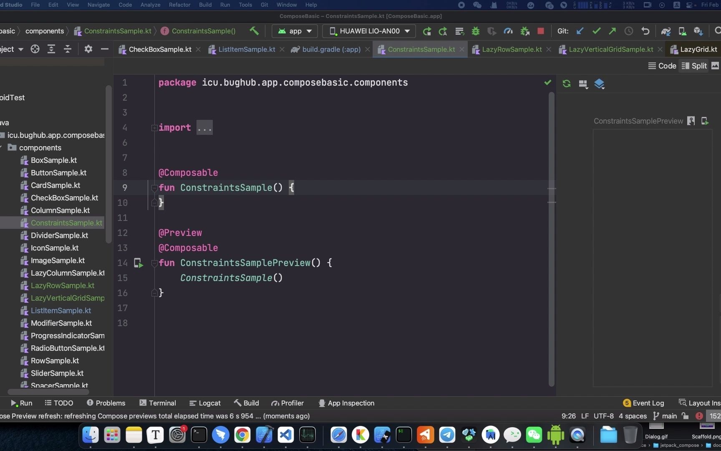Debug the app using the bug icon
Screen dimensions: 721x451
click(476, 31)
